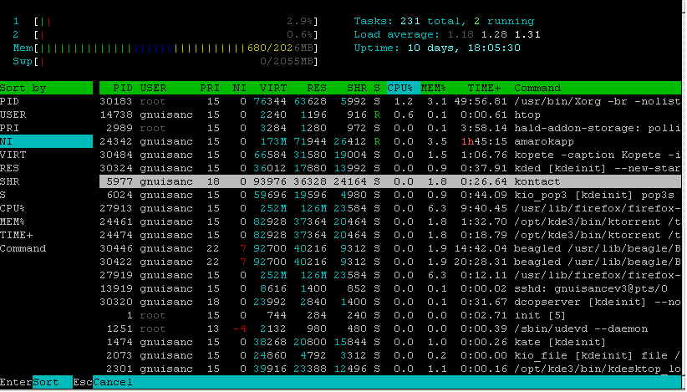Image resolution: width=687 pixels, height=392 pixels.
Task: Click the VIRT column header
Action: pos(273,88)
